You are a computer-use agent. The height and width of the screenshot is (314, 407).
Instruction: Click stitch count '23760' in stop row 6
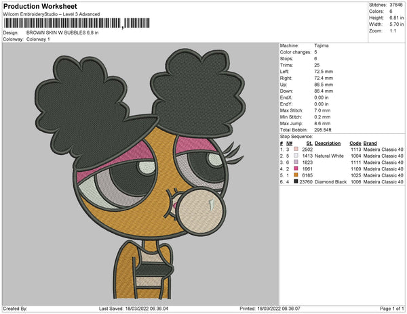[x=306, y=182]
